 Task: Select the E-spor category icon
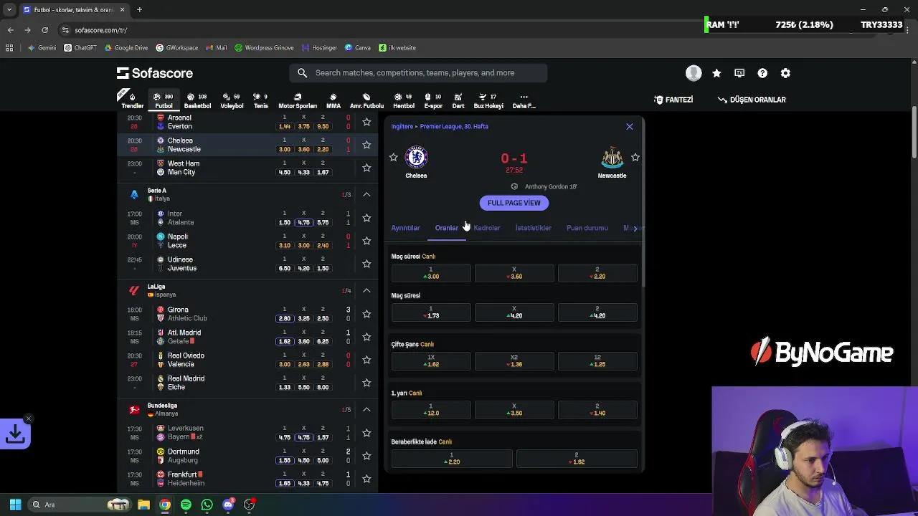(x=433, y=100)
